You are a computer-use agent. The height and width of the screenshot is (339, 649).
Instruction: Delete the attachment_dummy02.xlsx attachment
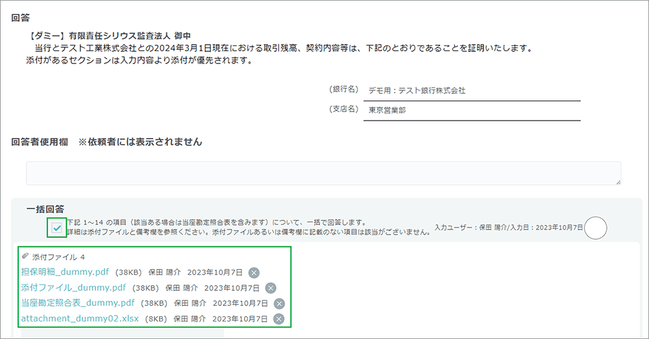click(278, 318)
